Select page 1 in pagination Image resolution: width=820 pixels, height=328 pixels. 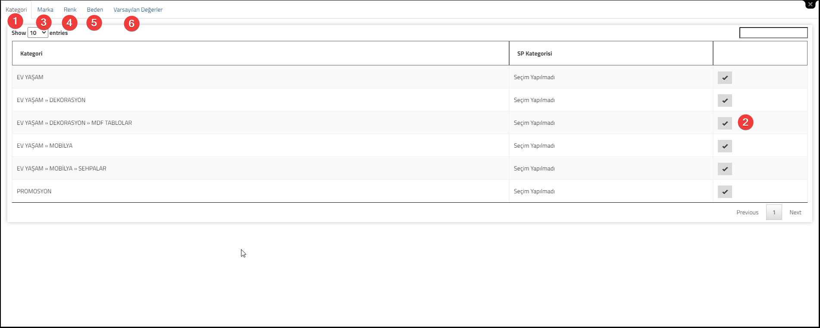click(x=774, y=212)
